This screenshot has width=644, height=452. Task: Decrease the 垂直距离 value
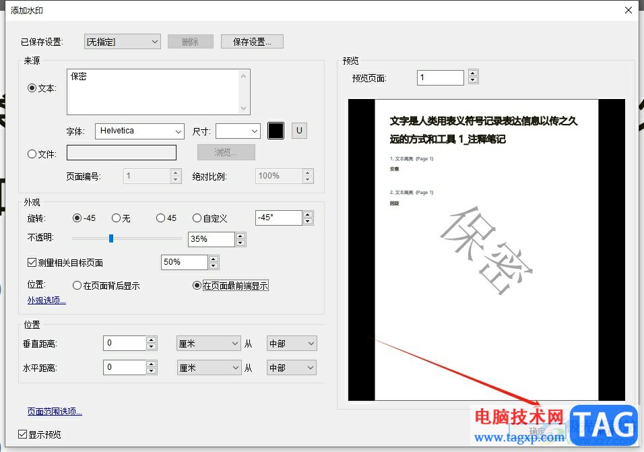pyautogui.click(x=152, y=347)
